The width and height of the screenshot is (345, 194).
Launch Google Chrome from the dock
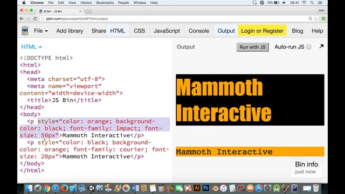[x=47, y=188]
